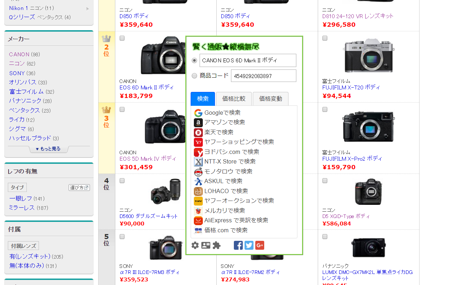
Task: Choose Googleで検索 entry
Action: click(x=222, y=113)
